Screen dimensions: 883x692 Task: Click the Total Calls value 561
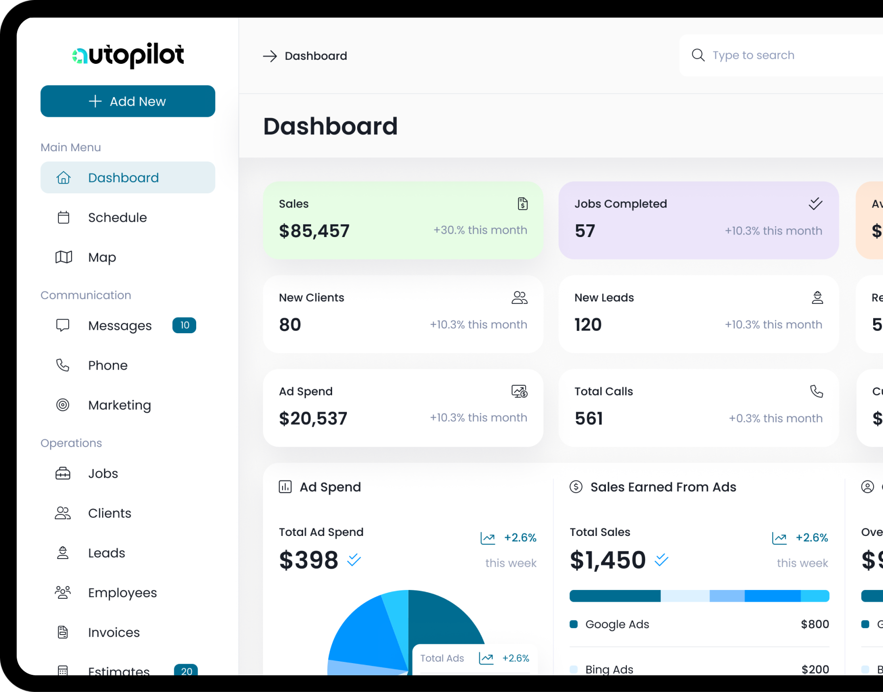click(589, 418)
